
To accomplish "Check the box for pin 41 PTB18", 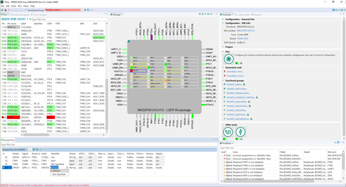I will click(x=3, y=52).
